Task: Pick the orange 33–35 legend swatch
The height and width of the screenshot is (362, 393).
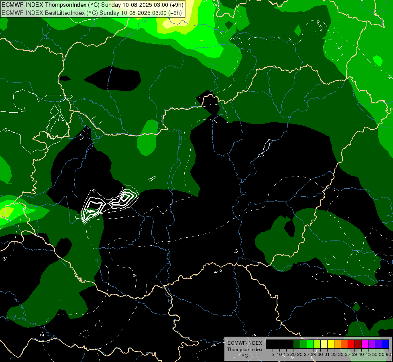Action: click(338, 344)
